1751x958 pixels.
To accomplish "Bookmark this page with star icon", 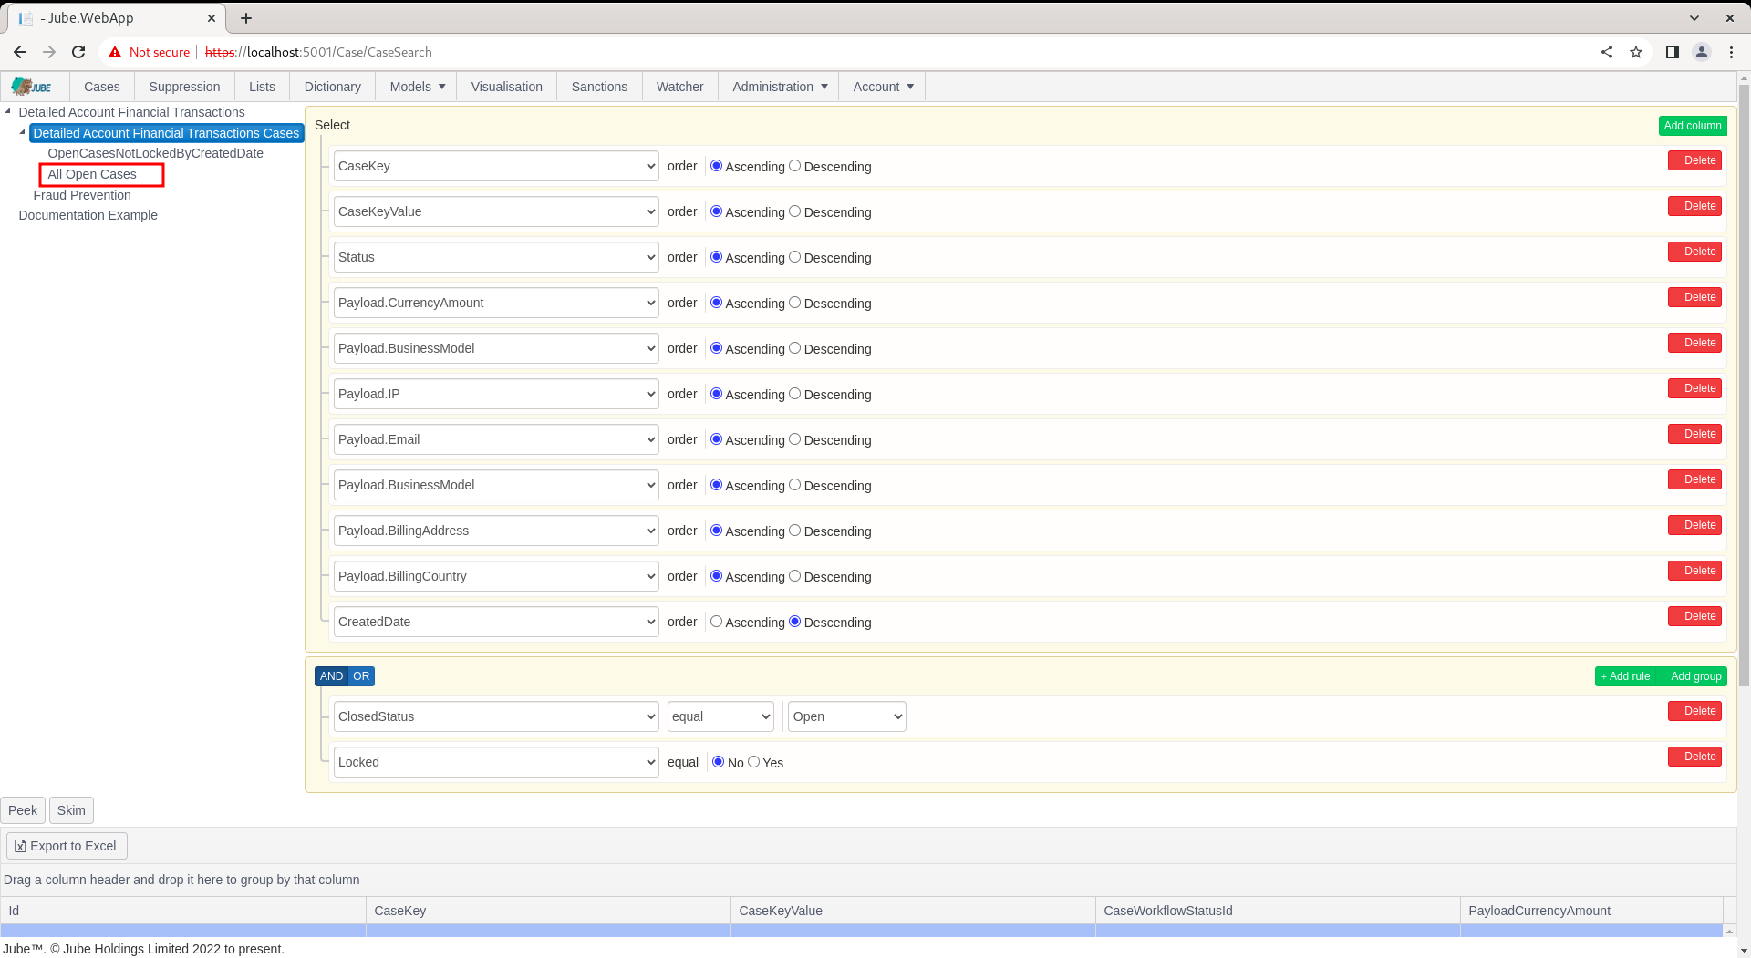I will point(1636,52).
